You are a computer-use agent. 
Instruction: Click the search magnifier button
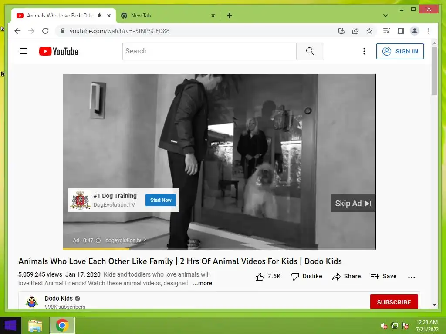coord(310,51)
